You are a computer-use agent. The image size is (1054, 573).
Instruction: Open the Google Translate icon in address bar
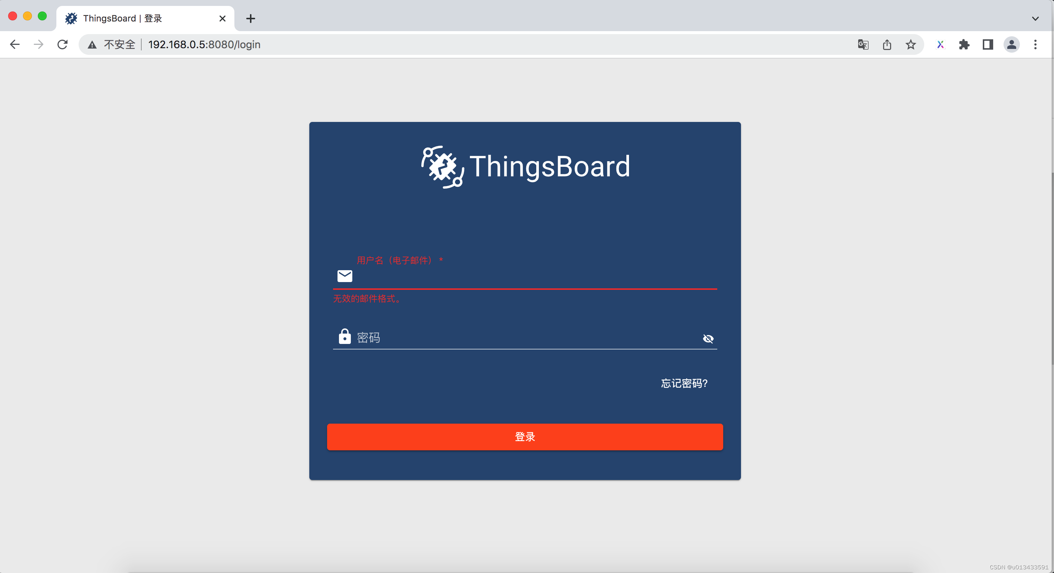(863, 44)
